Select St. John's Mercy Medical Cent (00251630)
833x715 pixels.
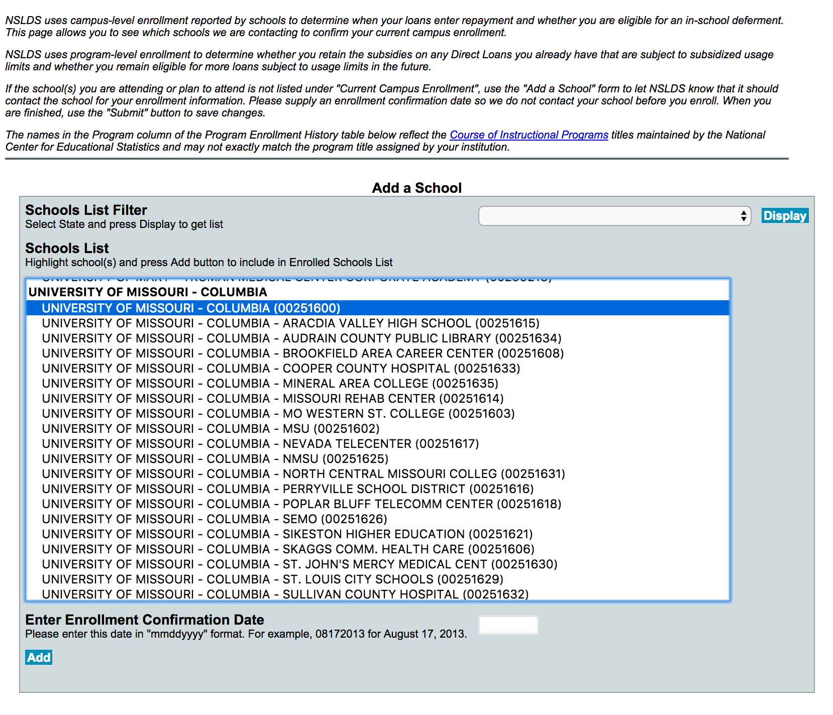pos(377,564)
